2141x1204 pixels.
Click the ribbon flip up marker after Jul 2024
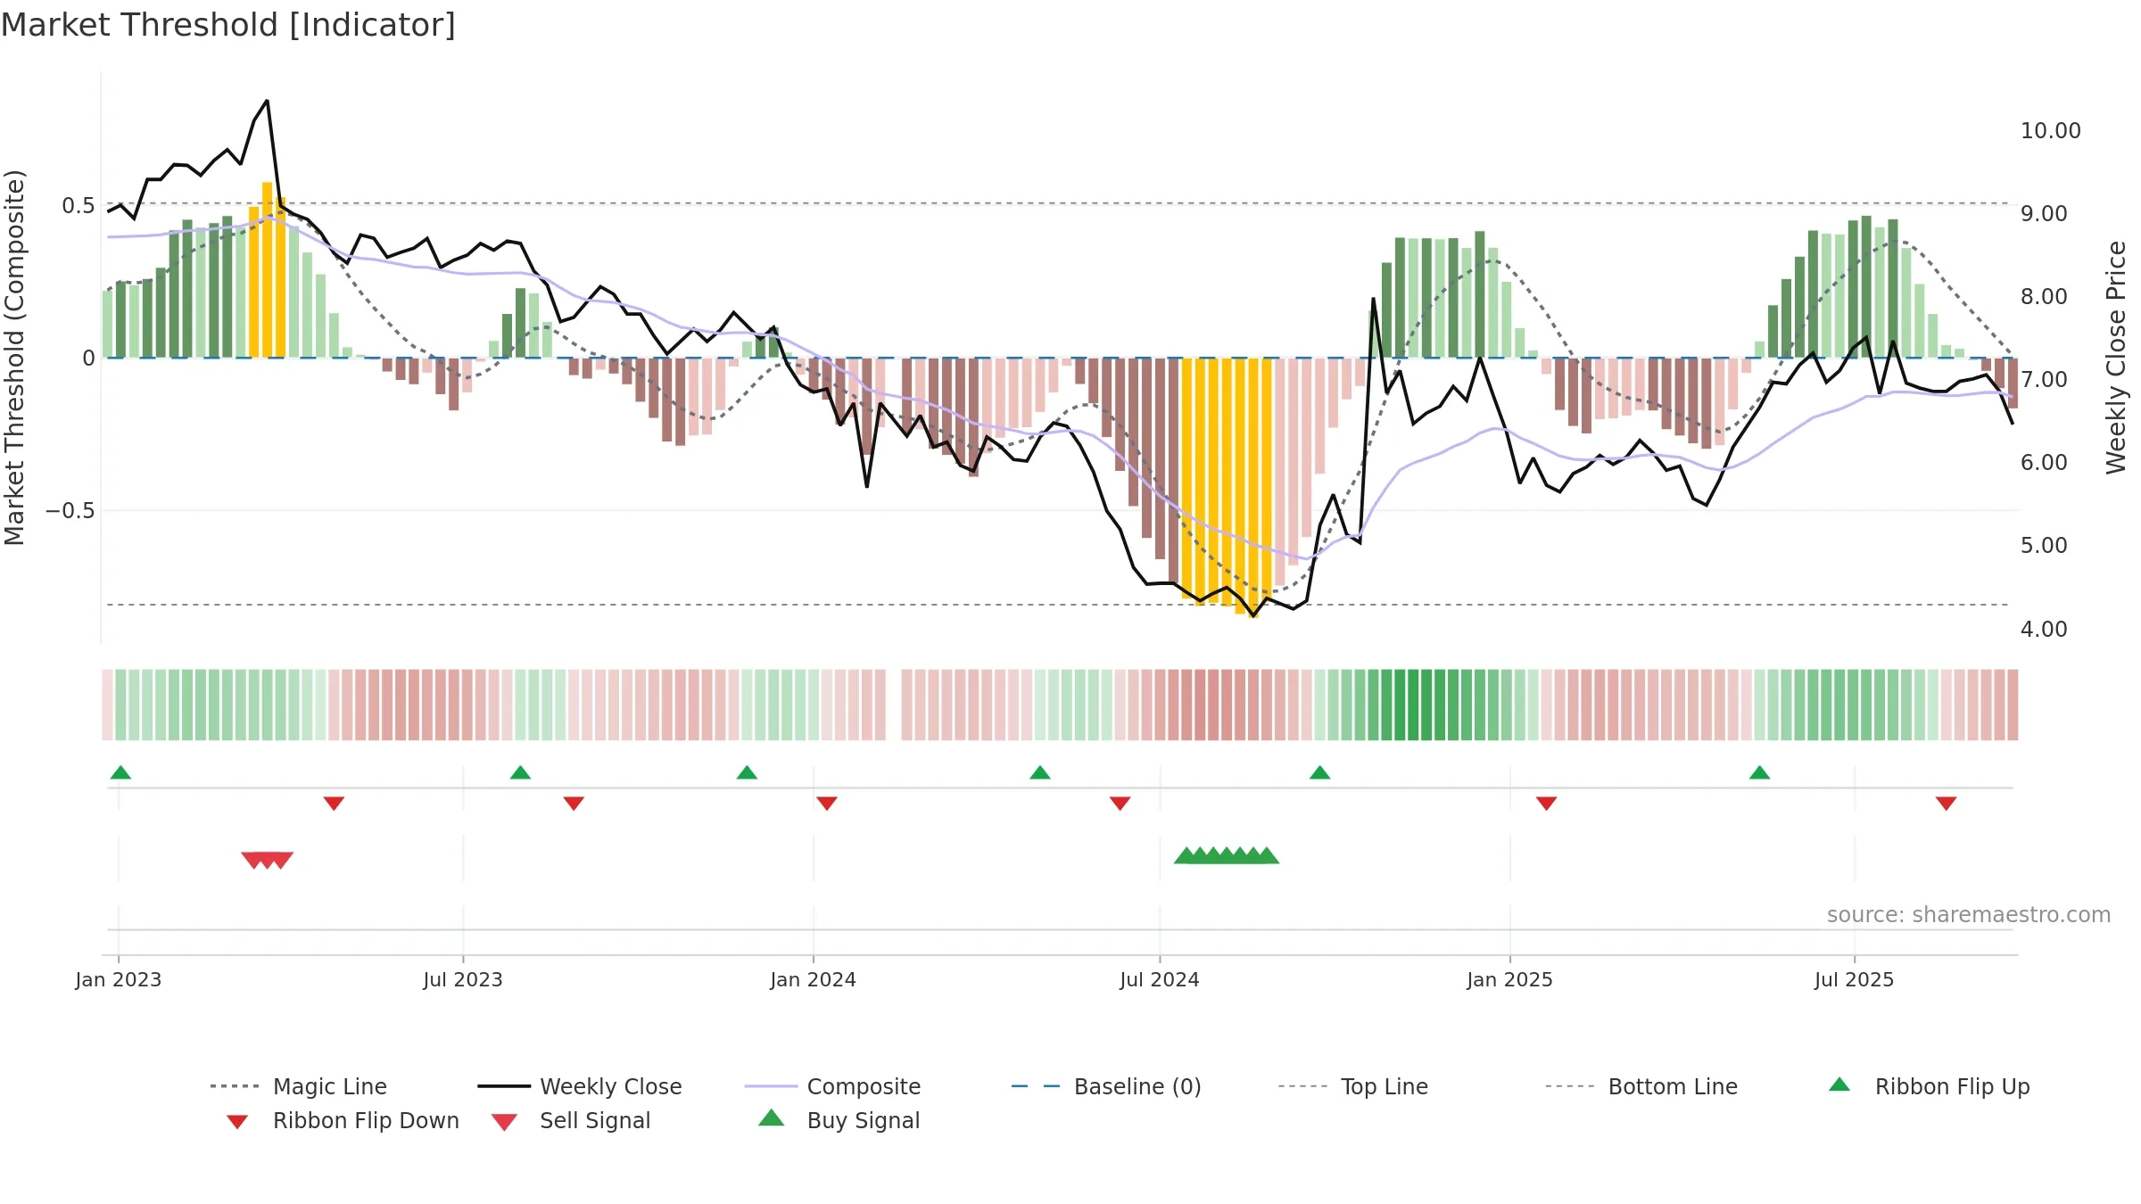[1320, 772]
